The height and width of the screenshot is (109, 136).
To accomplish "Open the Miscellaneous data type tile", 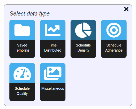I will 53,82.
